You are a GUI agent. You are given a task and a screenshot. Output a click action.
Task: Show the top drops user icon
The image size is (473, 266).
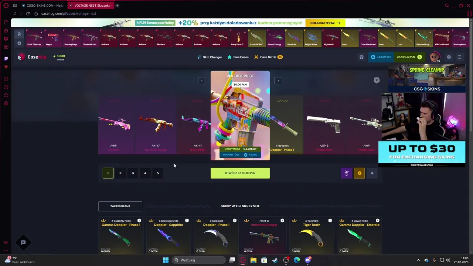[x=19, y=34]
